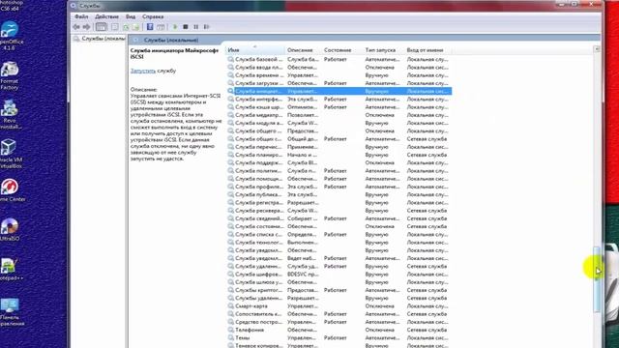The width and height of the screenshot is (619, 348).
Task: Select the 'Служба кэша шр...' row
Action: 339,107
